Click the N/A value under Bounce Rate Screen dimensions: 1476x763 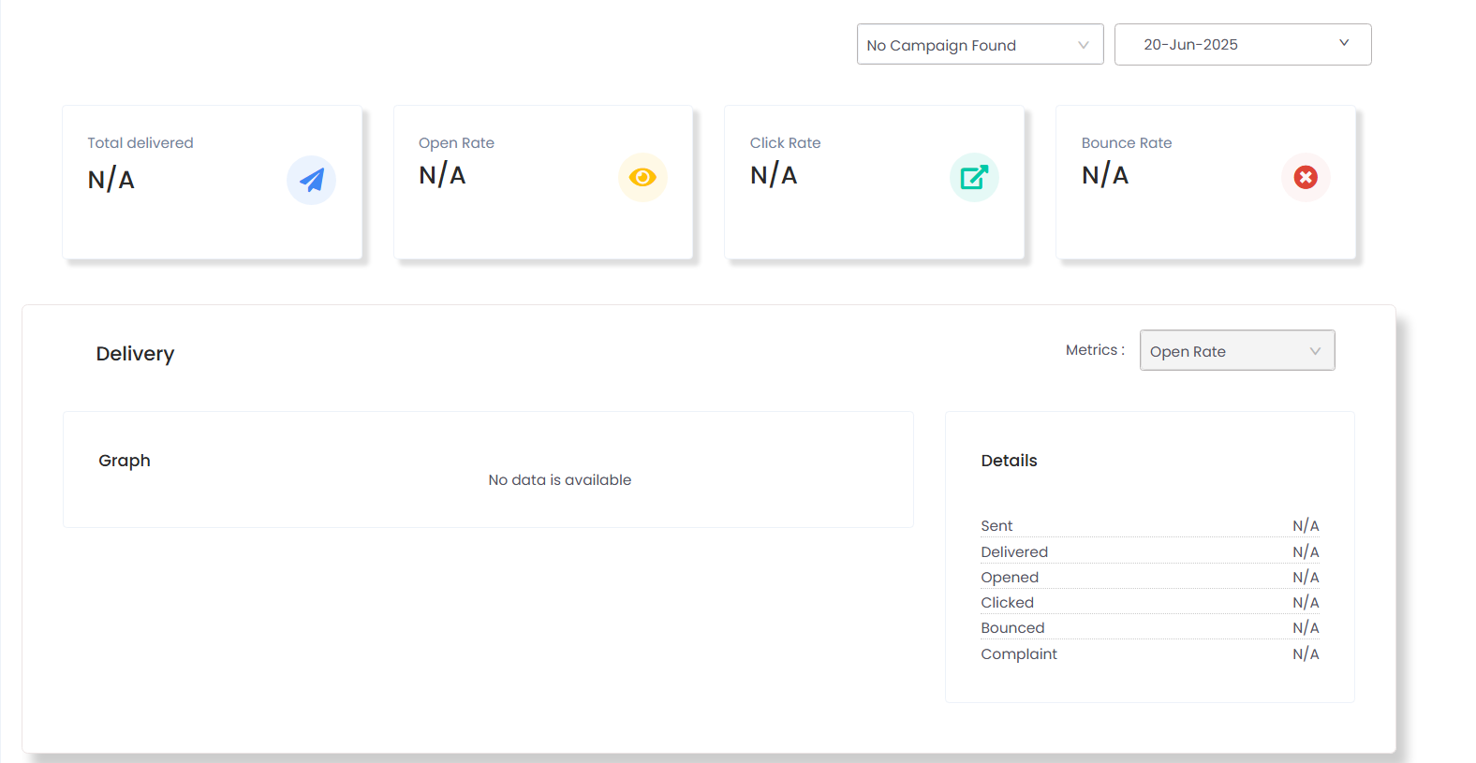coord(1105,175)
